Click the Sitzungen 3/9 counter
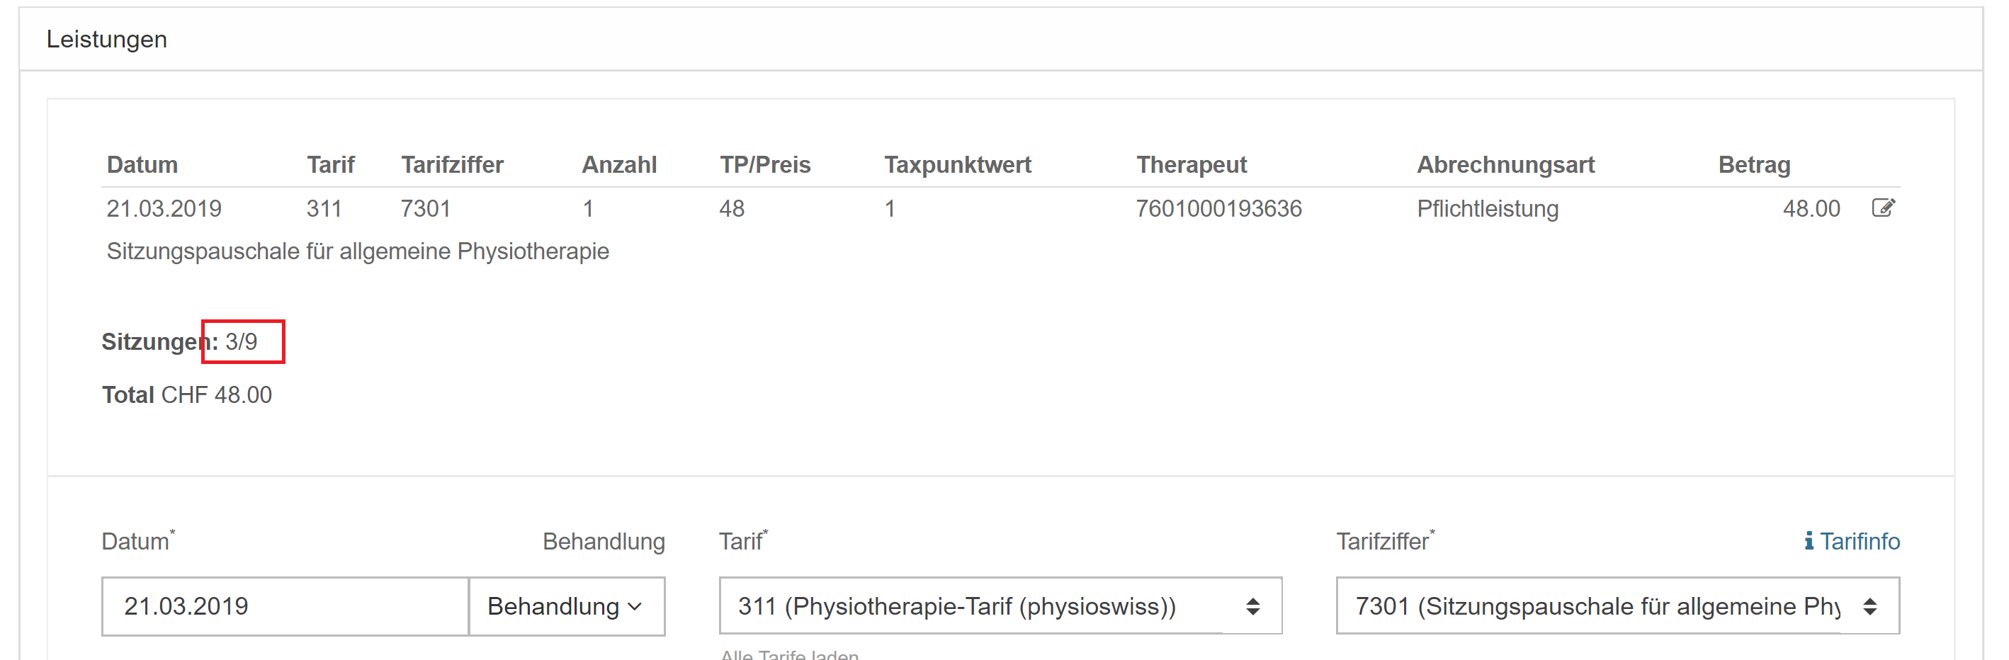 [x=179, y=341]
